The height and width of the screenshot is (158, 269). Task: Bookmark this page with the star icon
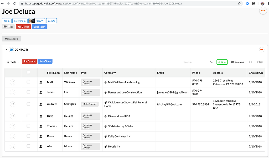point(239,4)
